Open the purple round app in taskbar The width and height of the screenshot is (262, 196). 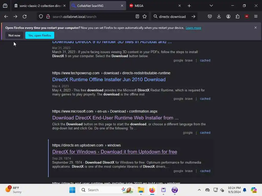click(x=174, y=190)
